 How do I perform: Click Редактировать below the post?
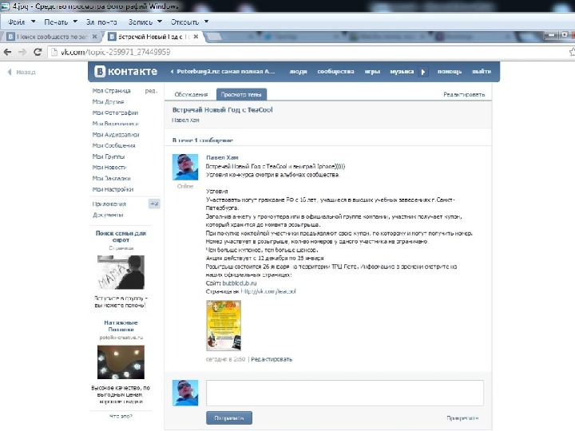(272, 359)
